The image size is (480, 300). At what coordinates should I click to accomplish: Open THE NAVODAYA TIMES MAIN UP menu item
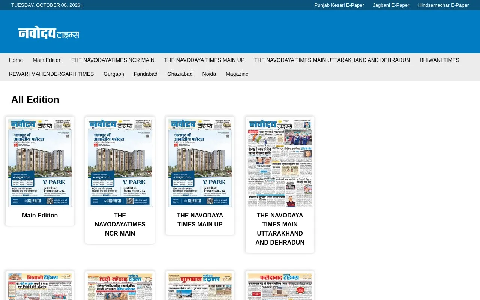204,60
